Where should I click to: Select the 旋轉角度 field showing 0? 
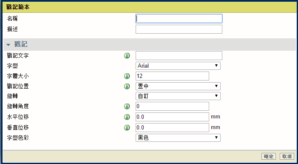(x=172, y=106)
